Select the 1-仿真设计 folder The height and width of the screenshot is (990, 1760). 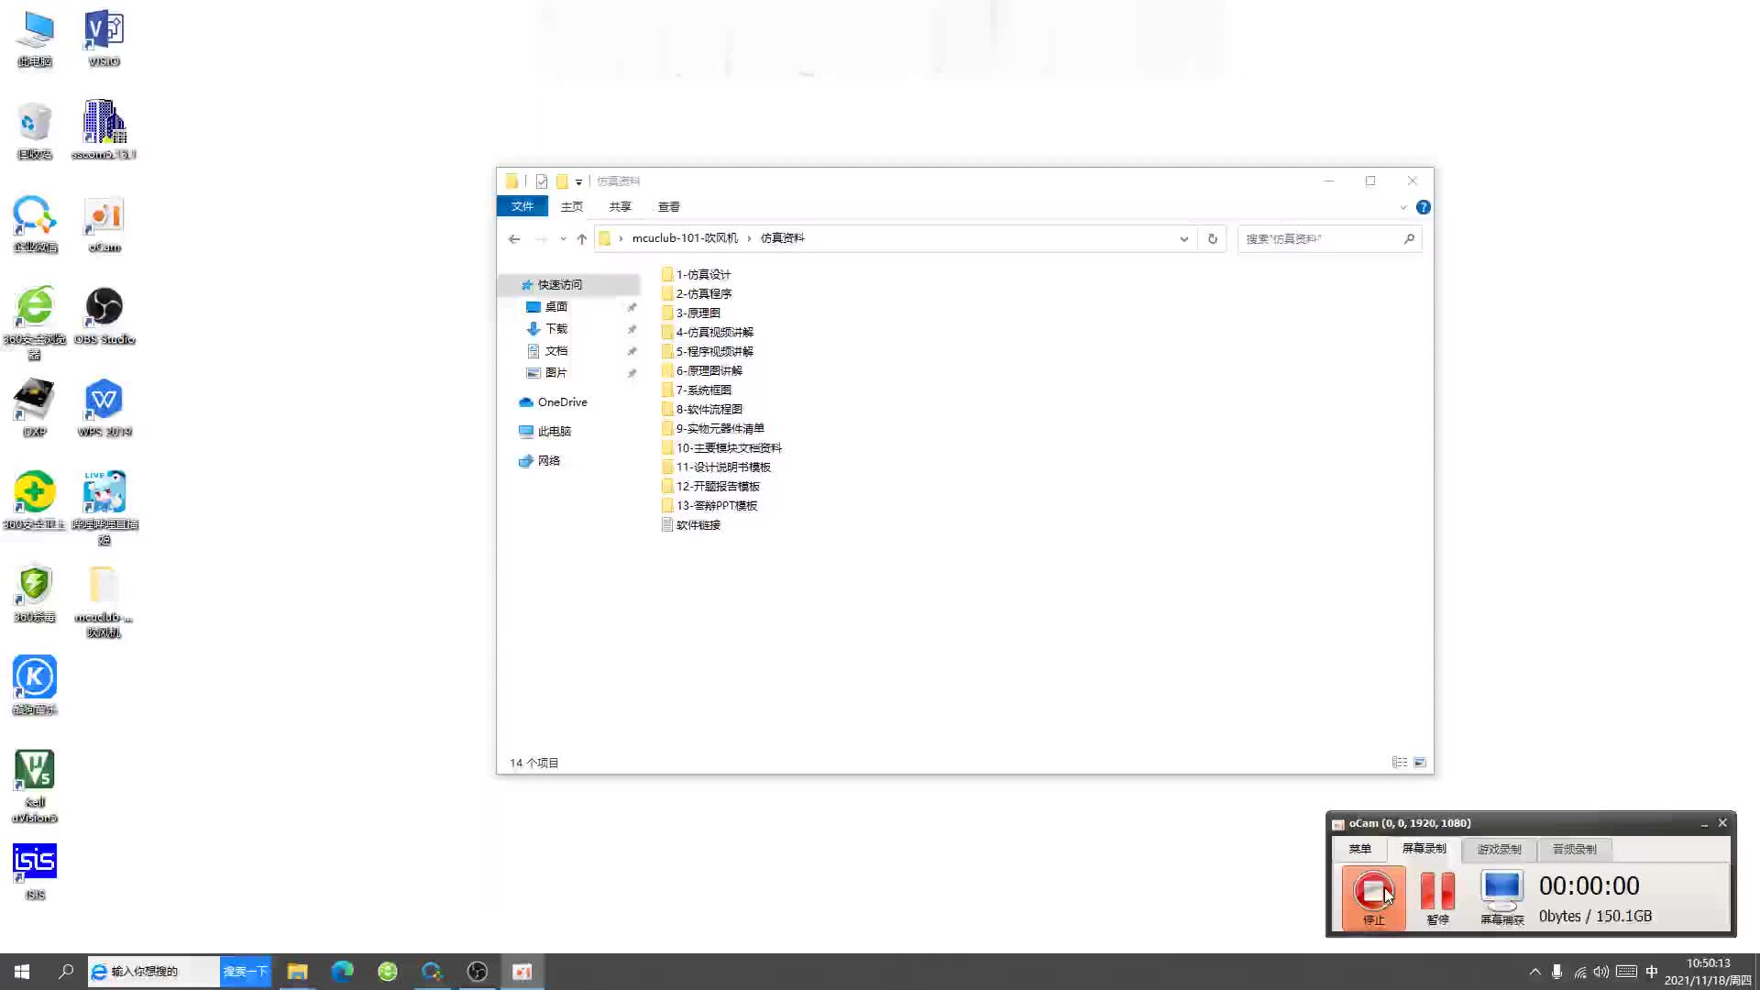click(x=696, y=275)
